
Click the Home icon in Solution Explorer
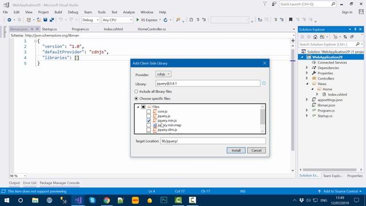pos(315,37)
